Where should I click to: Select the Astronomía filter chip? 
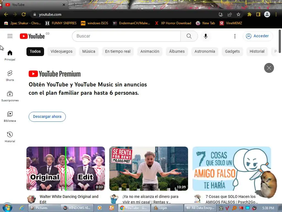pos(205,51)
